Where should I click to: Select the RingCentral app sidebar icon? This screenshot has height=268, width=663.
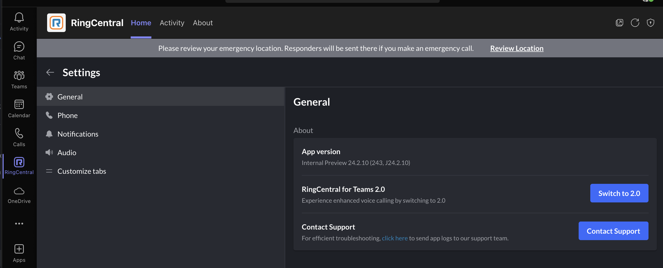[x=19, y=166]
